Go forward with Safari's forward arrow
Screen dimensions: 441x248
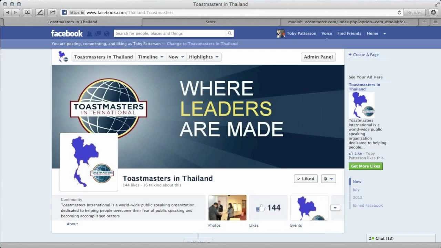[16, 12]
